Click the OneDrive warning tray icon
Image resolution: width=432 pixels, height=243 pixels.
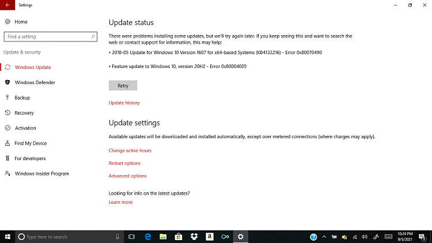tap(344, 237)
